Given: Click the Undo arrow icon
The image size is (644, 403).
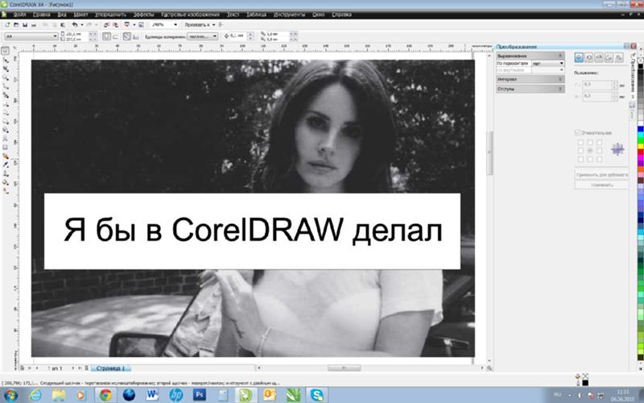Looking at the screenshot, I should pyautogui.click(x=75, y=25).
